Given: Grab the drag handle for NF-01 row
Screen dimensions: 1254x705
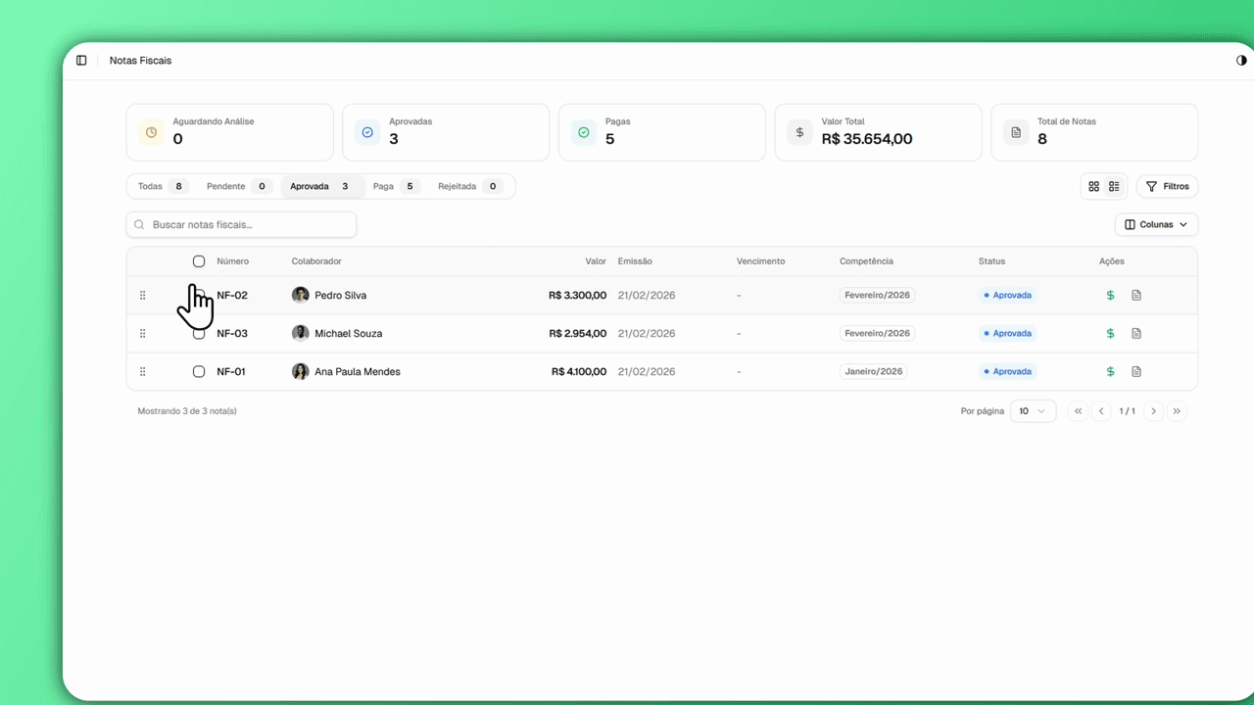Looking at the screenshot, I should [143, 371].
